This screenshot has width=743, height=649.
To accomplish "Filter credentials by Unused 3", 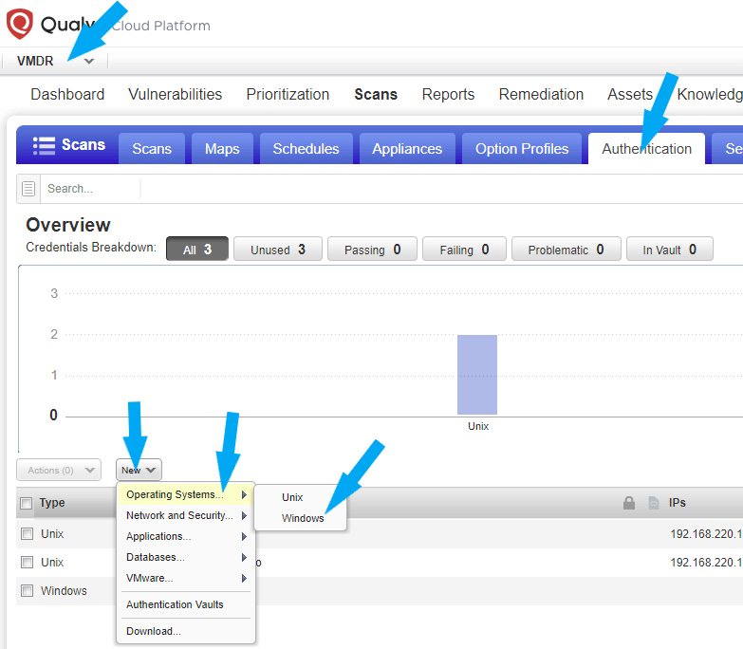I will pos(278,250).
